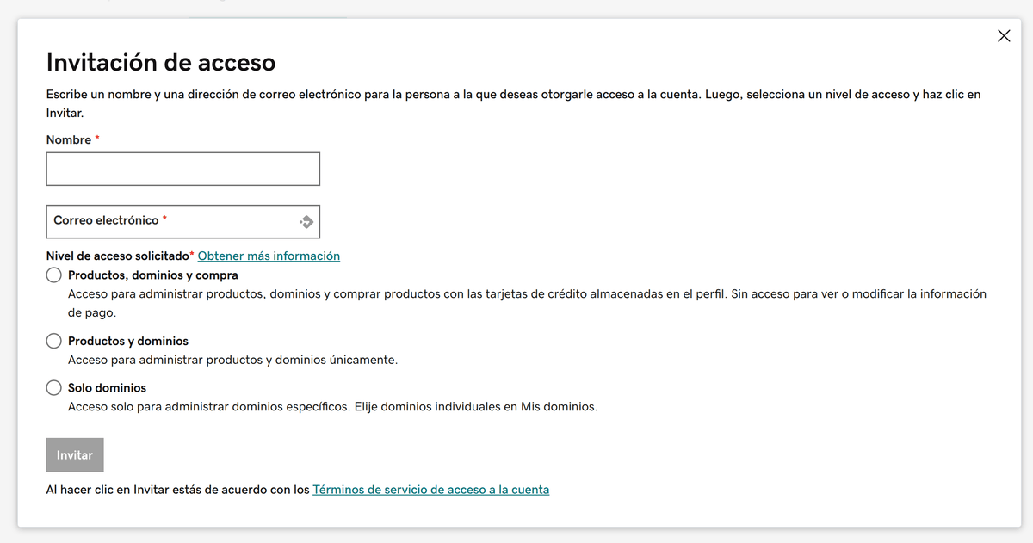Click the X to dismiss the invitation dialog
The image size is (1033, 543).
coord(1004,35)
